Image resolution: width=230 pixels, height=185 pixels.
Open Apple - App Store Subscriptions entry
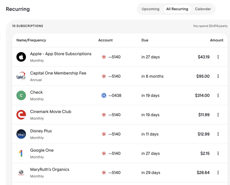pyautogui.click(x=61, y=54)
